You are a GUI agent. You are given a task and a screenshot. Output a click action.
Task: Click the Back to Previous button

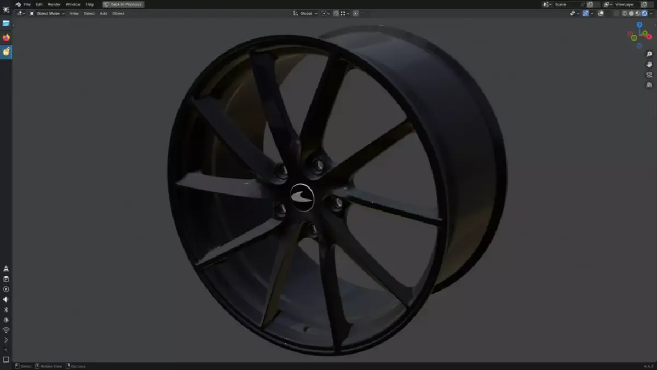123,4
